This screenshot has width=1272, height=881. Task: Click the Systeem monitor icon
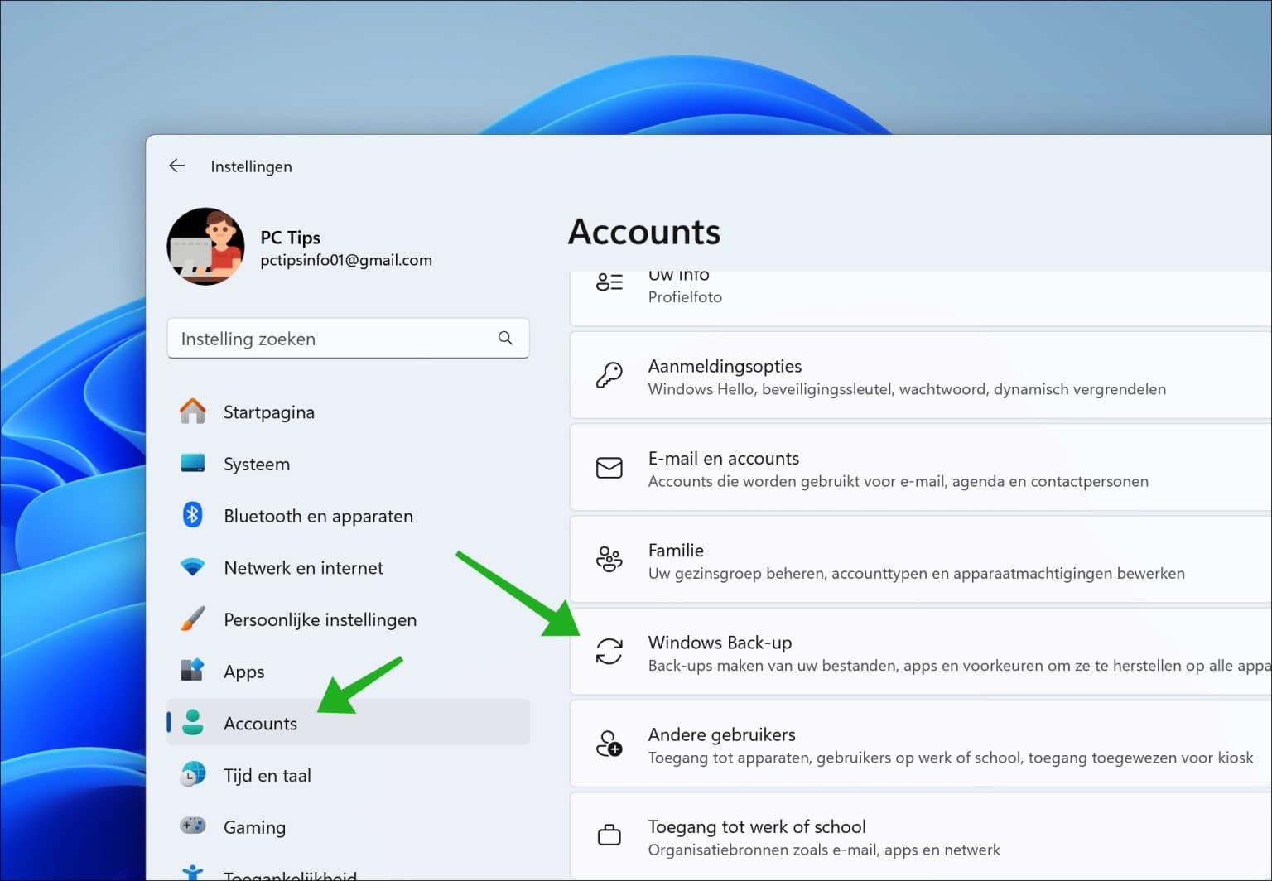tap(193, 463)
